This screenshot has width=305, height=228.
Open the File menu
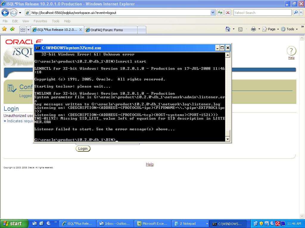(x=5, y=21)
